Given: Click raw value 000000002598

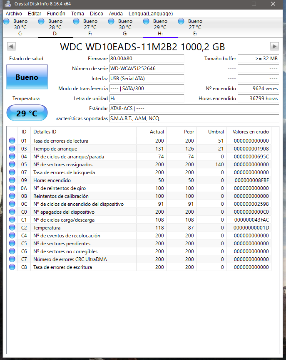Looking at the screenshot, I should click(251, 204).
